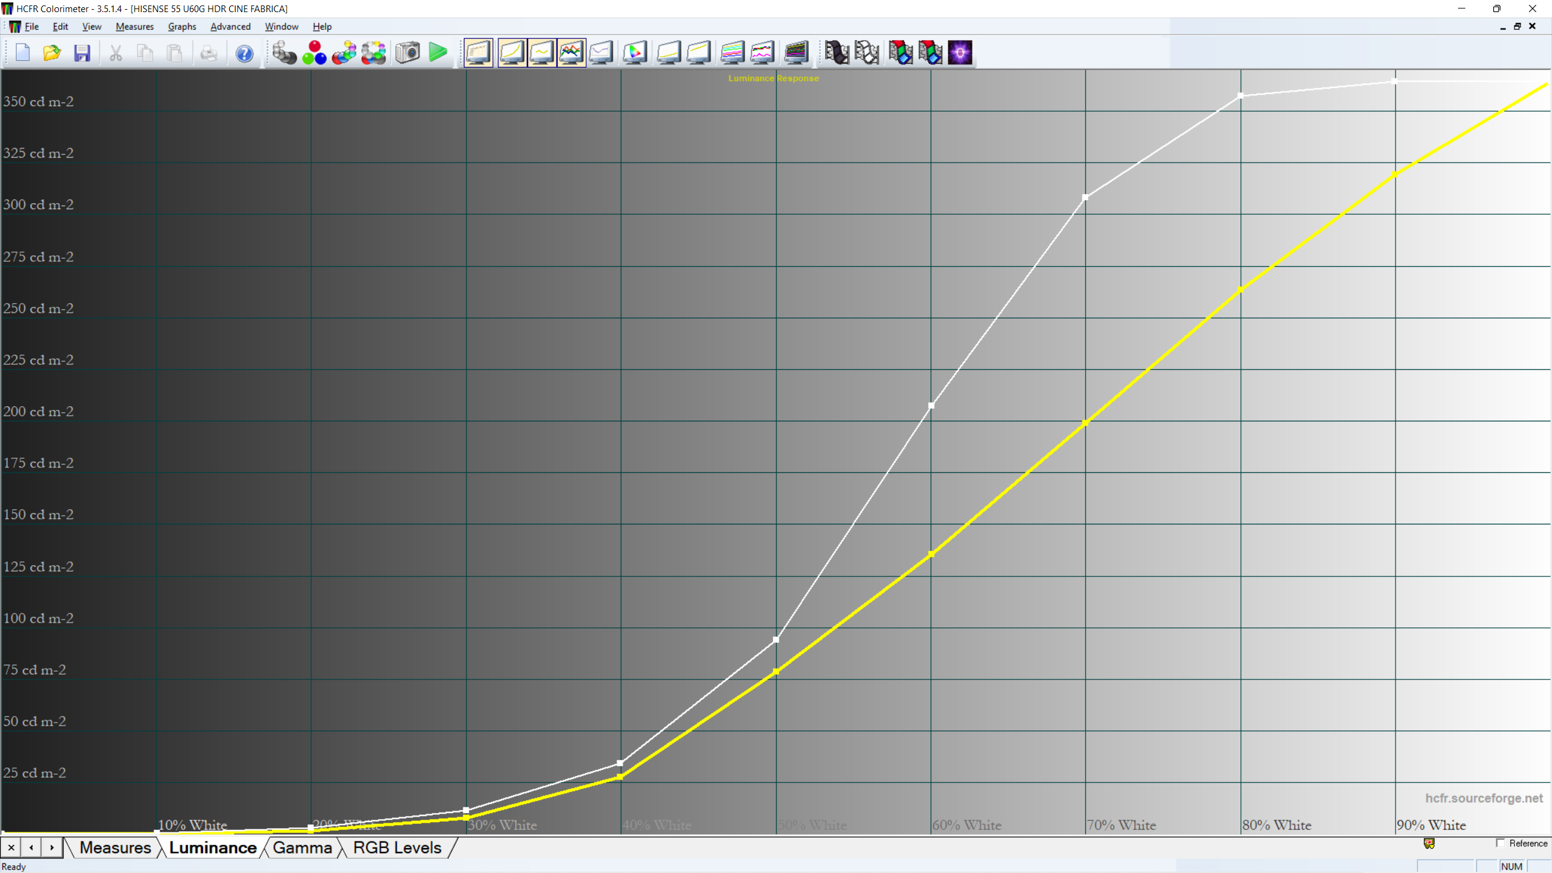Open the Measures menu
Screen dimensions: 1552x873
tap(135, 27)
